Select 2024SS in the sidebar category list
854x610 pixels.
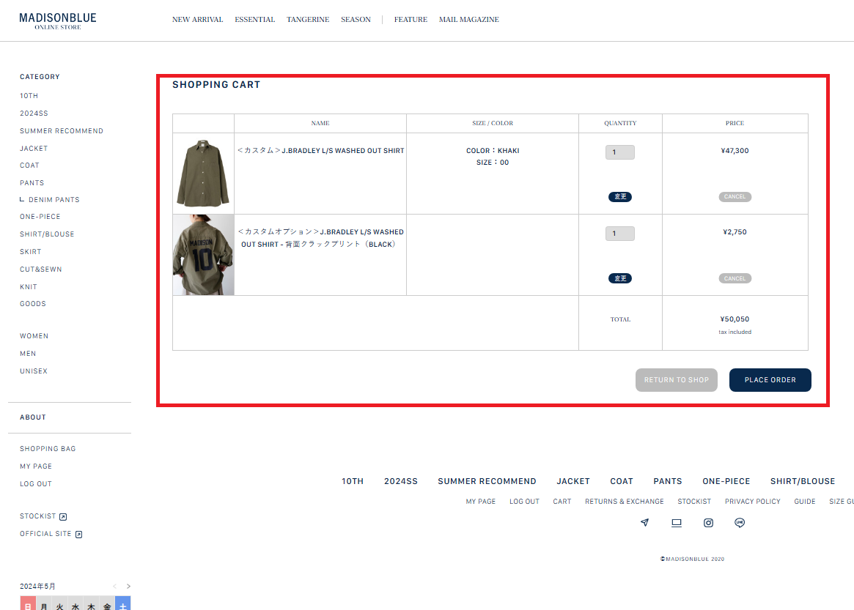point(34,114)
